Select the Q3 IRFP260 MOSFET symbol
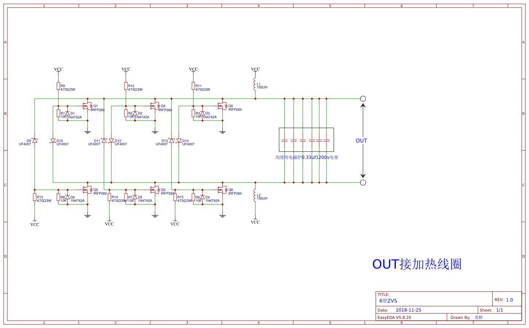 pyautogui.click(x=155, y=190)
